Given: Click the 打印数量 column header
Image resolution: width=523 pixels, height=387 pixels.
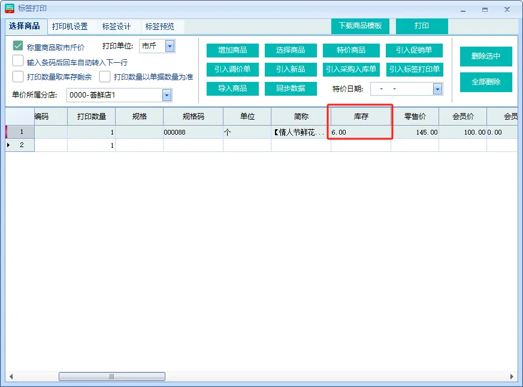Looking at the screenshot, I should [92, 117].
